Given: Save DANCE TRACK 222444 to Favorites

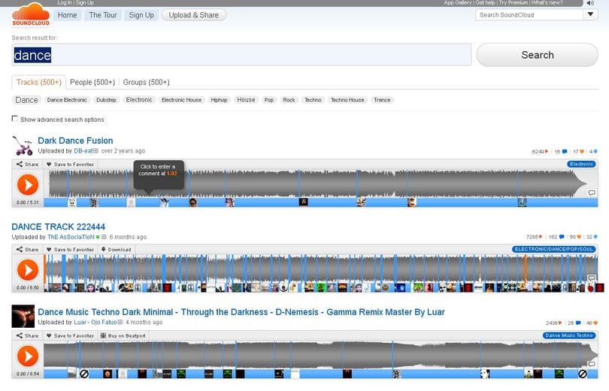Looking at the screenshot, I should pos(70,250).
